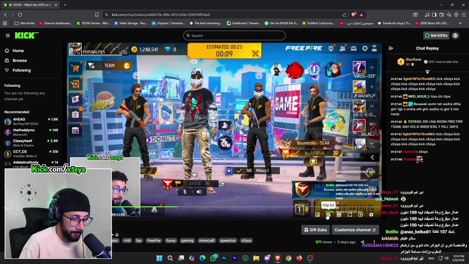Image resolution: width=469 pixels, height=264 pixels.
Task: Click the Gift Subs button
Action: 315,230
